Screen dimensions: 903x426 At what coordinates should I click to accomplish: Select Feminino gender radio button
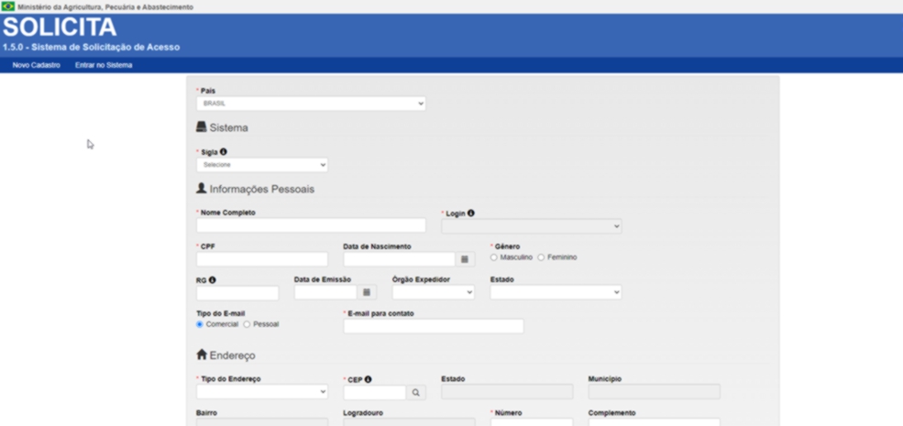(541, 257)
